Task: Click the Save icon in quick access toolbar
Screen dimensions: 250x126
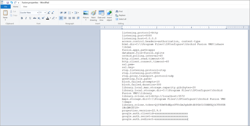Action: pyautogui.click(x=7, y=2)
